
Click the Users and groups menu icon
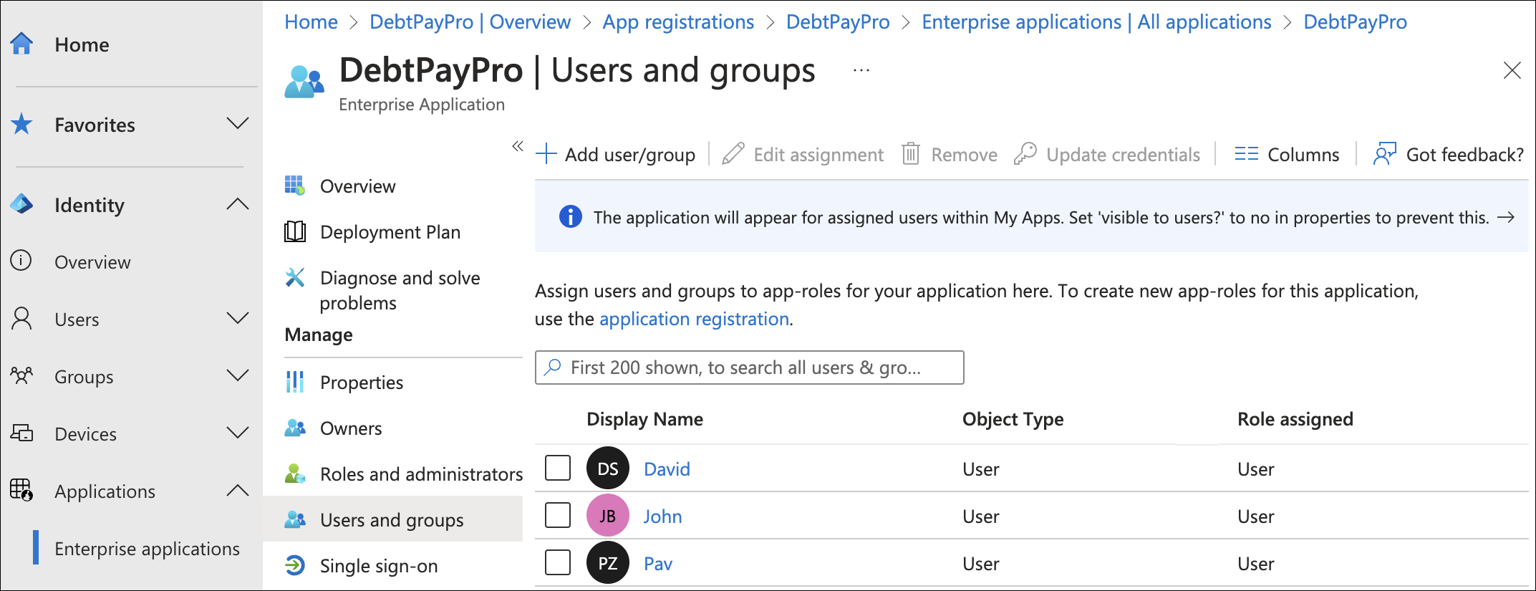coord(295,519)
